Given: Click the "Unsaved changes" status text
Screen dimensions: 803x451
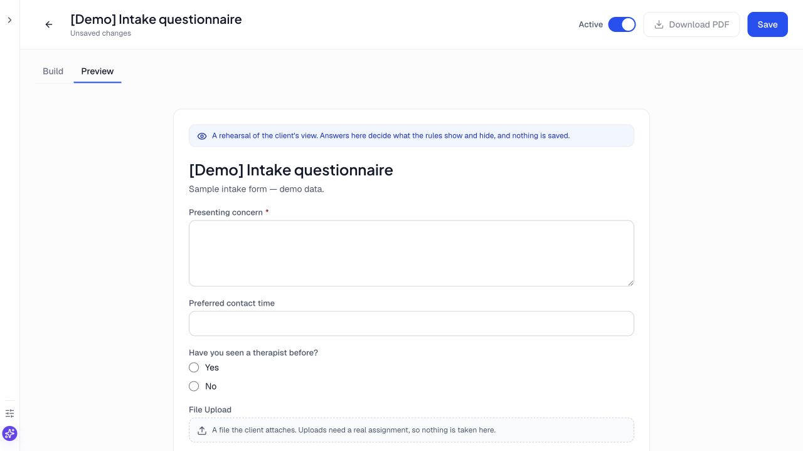Looking at the screenshot, I should (100, 33).
